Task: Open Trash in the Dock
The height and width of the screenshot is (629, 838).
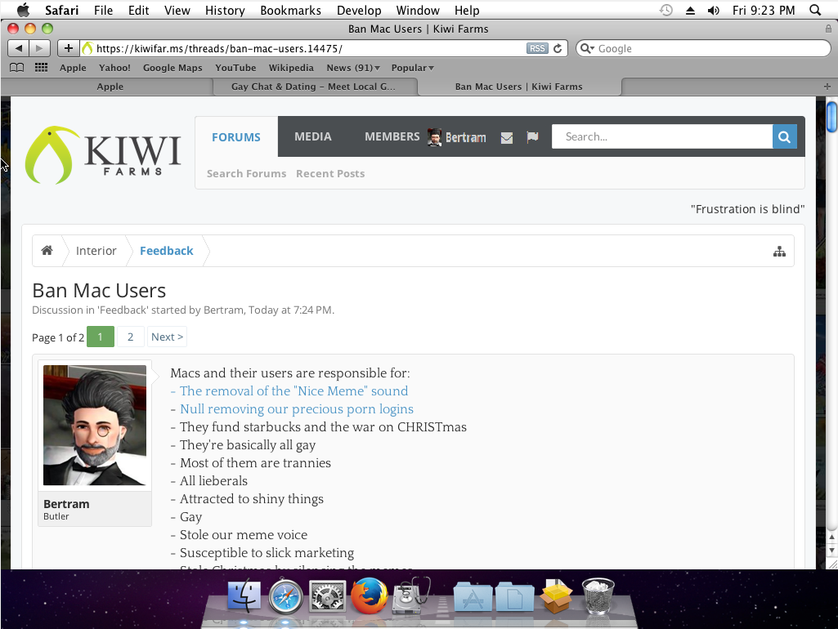Action: pyautogui.click(x=598, y=596)
